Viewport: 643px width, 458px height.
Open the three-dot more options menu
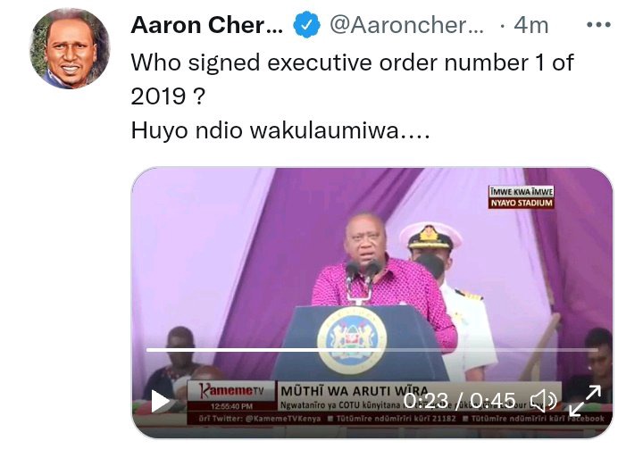(598, 25)
